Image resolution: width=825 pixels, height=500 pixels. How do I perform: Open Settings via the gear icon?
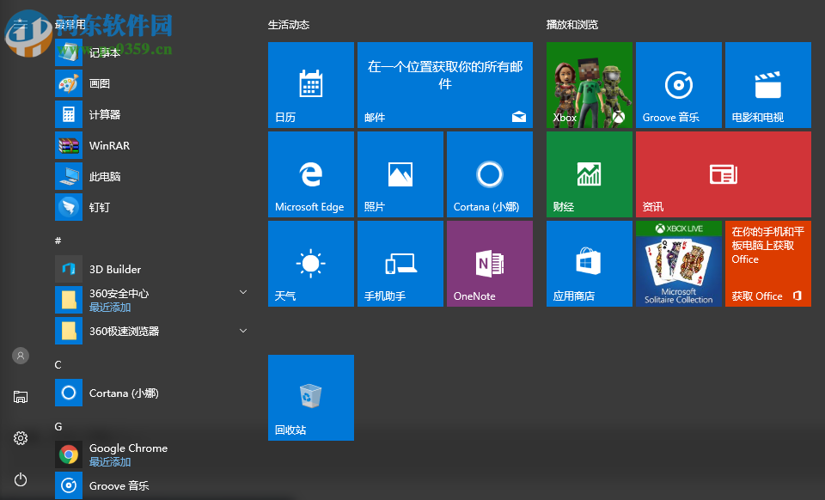20,438
